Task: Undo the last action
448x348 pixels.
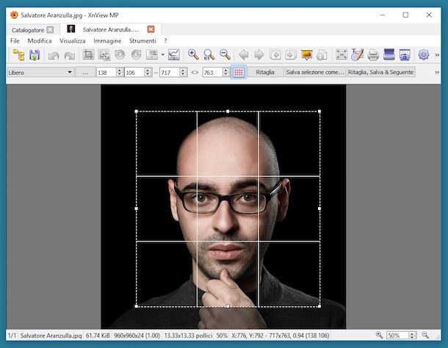Action: [x=54, y=55]
